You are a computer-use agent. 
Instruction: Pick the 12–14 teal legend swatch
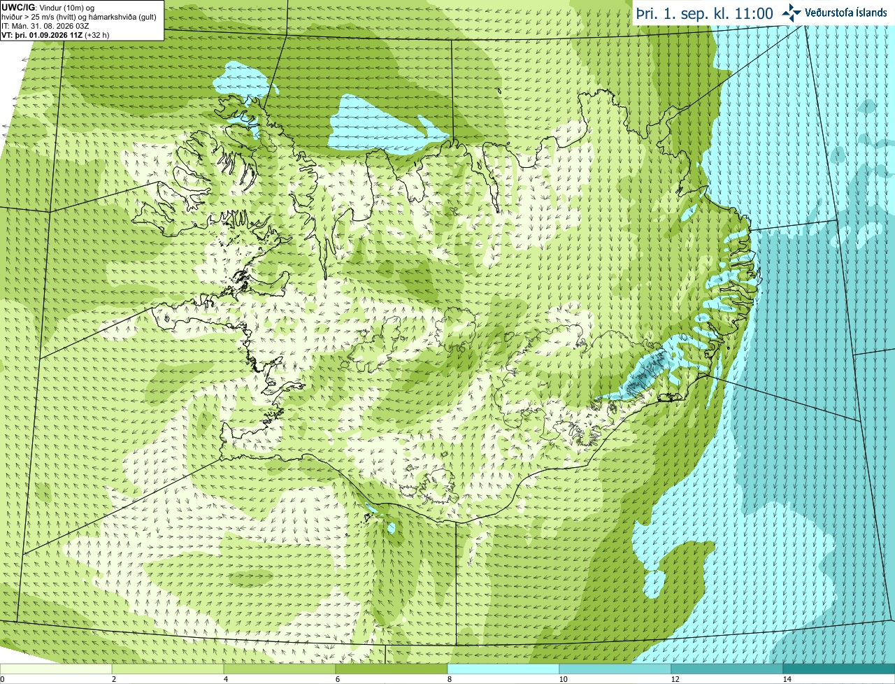pos(727,669)
